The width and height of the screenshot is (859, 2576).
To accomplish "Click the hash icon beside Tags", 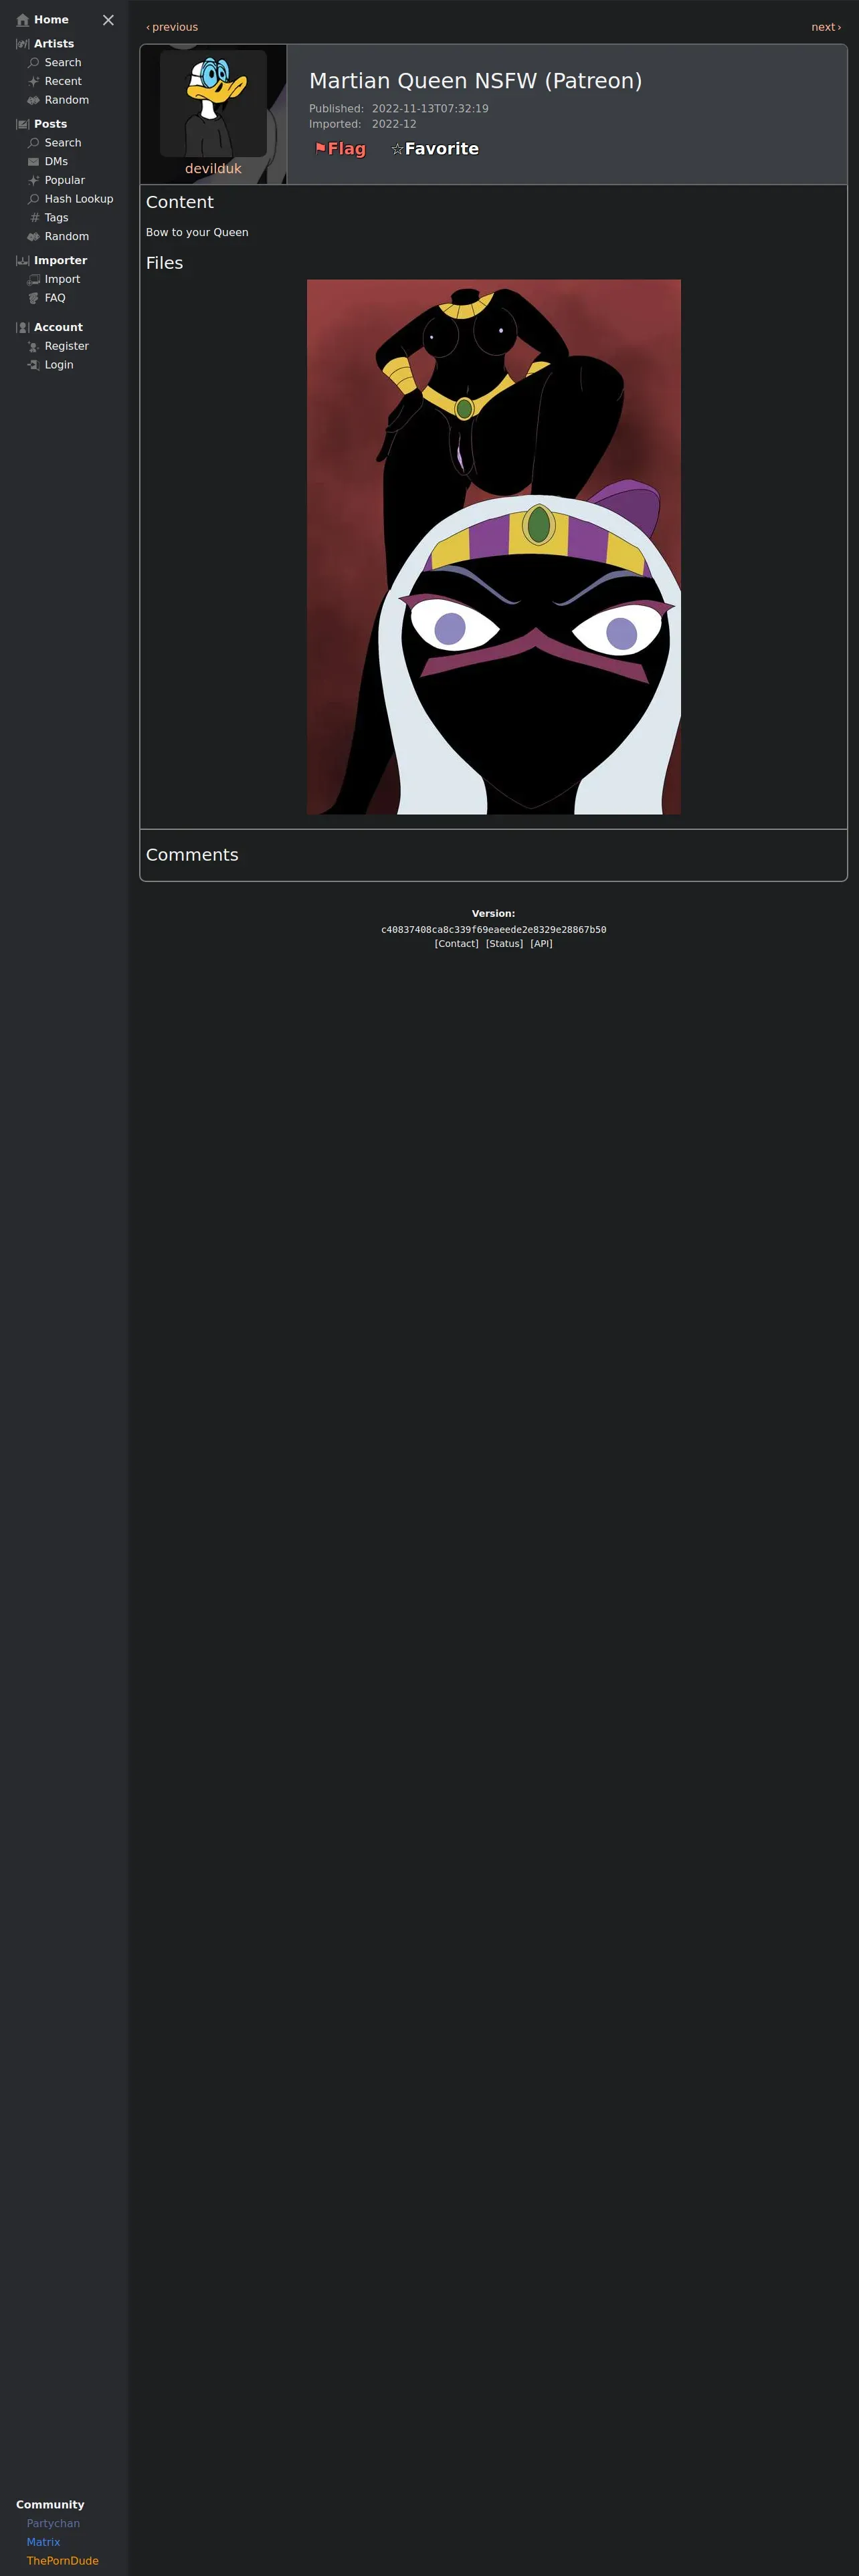I will tap(34, 218).
